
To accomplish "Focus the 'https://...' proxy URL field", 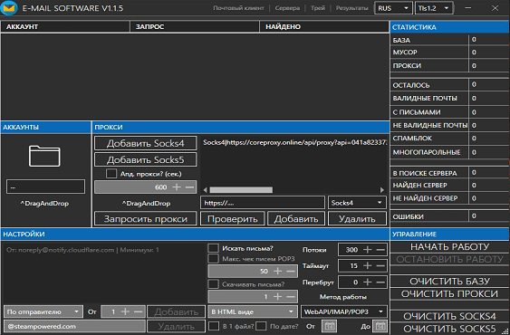I will tap(263, 203).
